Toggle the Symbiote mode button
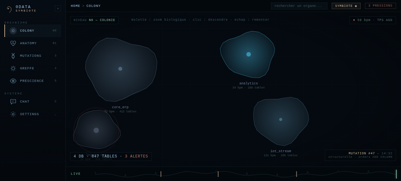The height and width of the screenshot is (181, 401). tap(346, 6)
